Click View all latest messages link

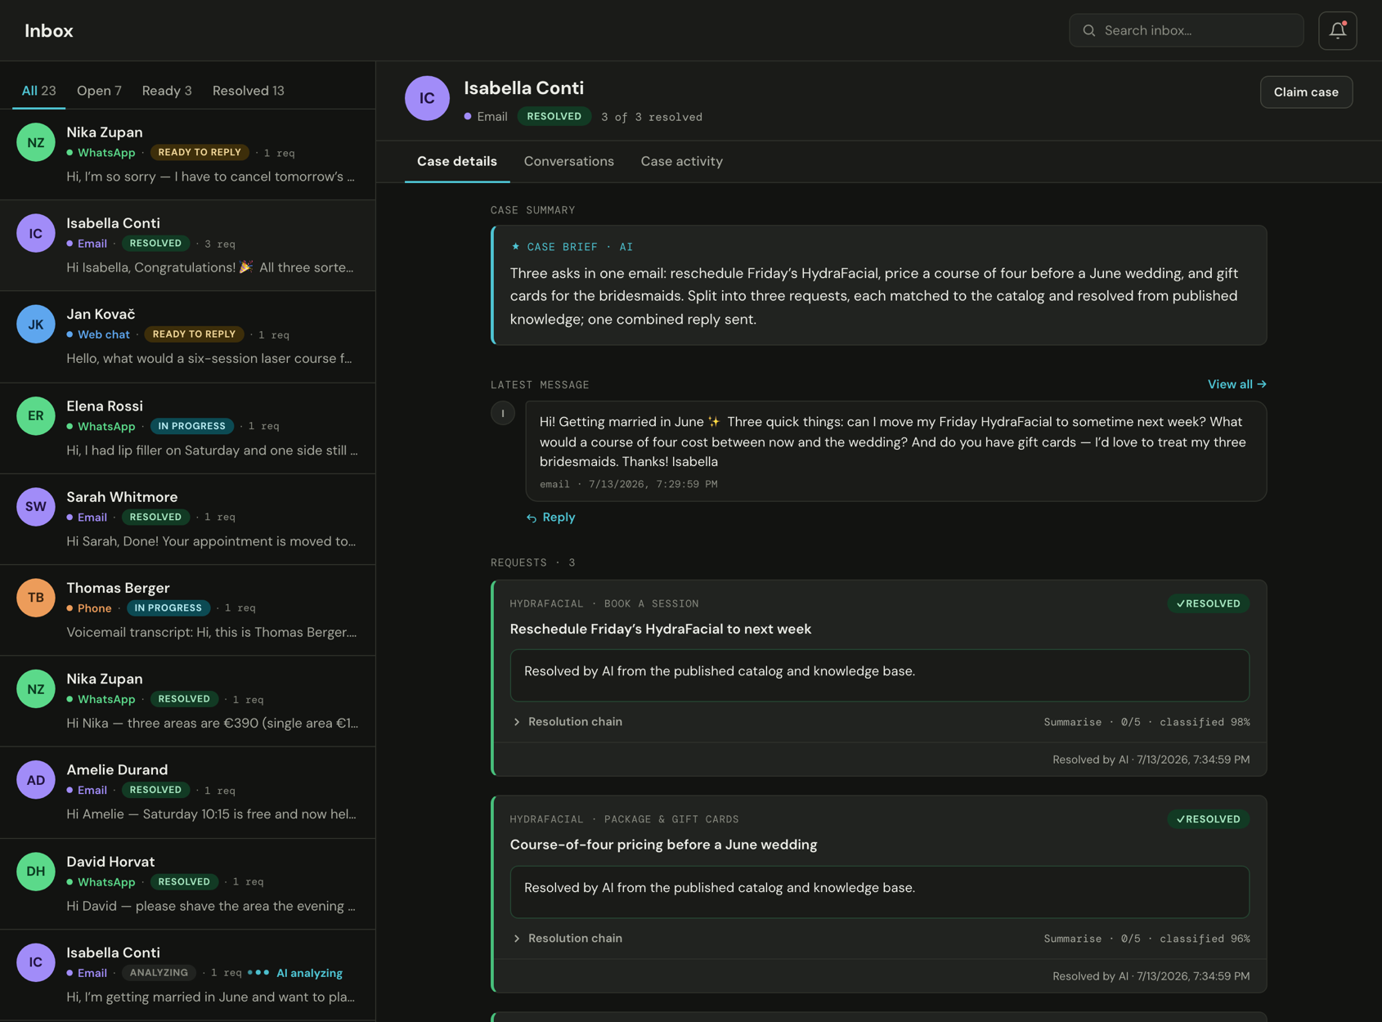[1236, 384]
